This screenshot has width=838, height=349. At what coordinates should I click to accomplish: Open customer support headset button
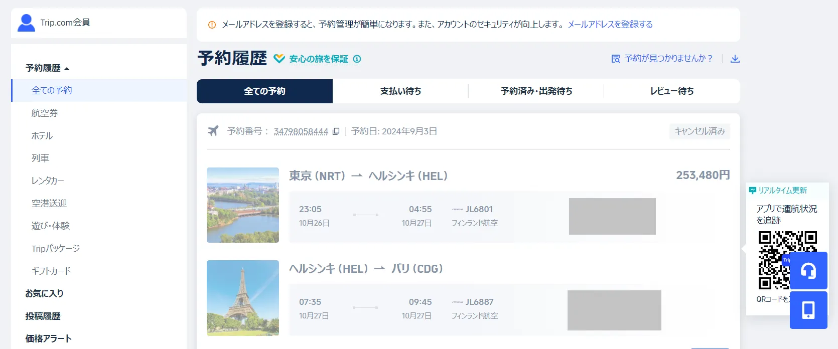pyautogui.click(x=808, y=271)
